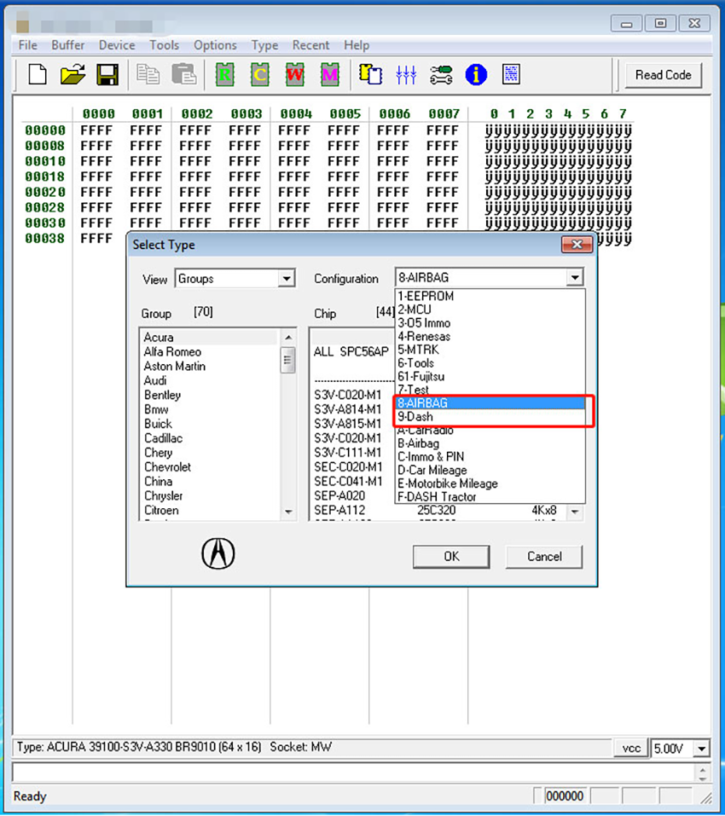Close the Select Type dialog

[x=577, y=245]
